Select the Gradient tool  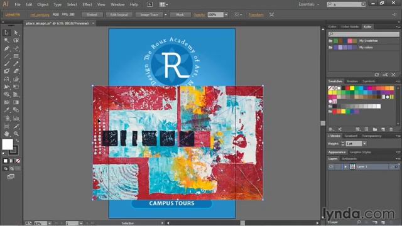click(16, 102)
